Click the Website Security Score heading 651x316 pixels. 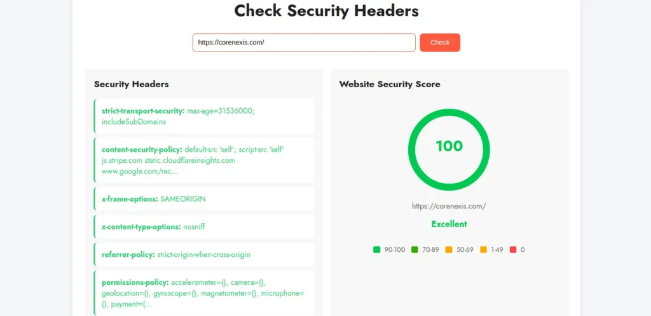(390, 85)
